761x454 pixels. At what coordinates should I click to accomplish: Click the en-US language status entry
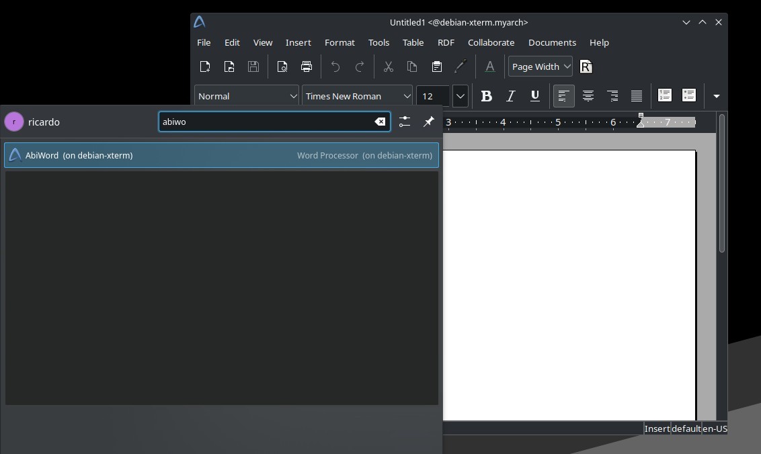pyautogui.click(x=715, y=428)
